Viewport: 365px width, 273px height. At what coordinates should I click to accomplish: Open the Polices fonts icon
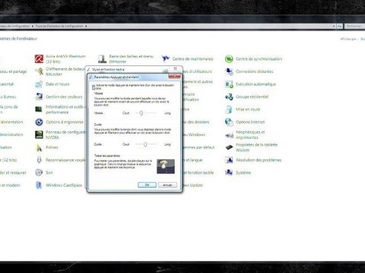pyautogui.click(x=39, y=147)
